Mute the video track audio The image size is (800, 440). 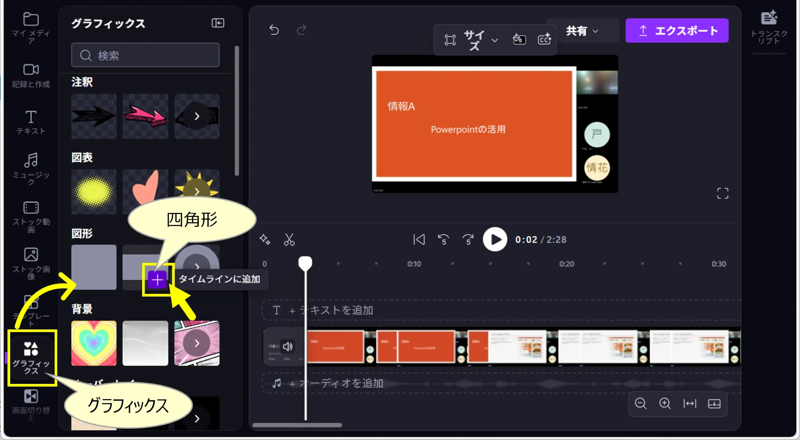coord(287,346)
